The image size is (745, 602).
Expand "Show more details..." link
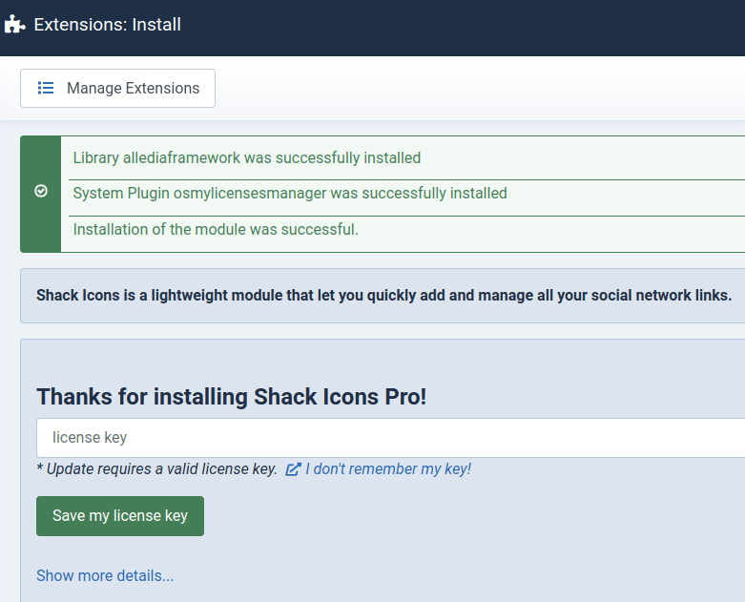(105, 576)
